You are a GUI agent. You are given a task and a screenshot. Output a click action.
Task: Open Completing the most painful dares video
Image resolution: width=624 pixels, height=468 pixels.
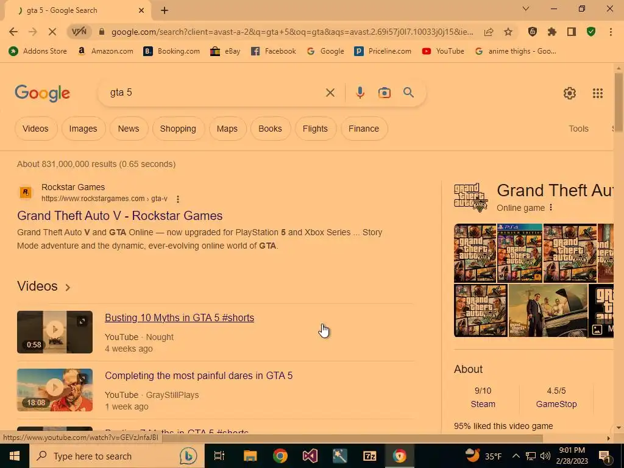coord(199,375)
